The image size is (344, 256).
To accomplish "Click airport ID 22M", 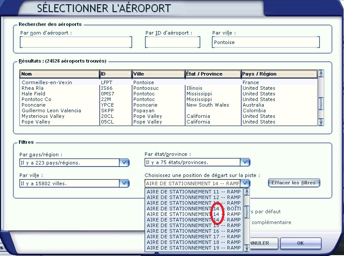I will tap(106, 99).
